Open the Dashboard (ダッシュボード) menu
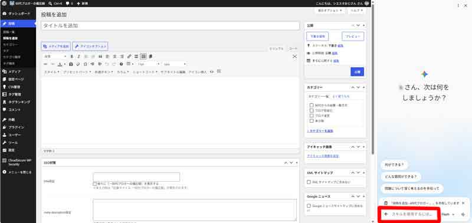This screenshot has height=223, width=472. (x=18, y=14)
